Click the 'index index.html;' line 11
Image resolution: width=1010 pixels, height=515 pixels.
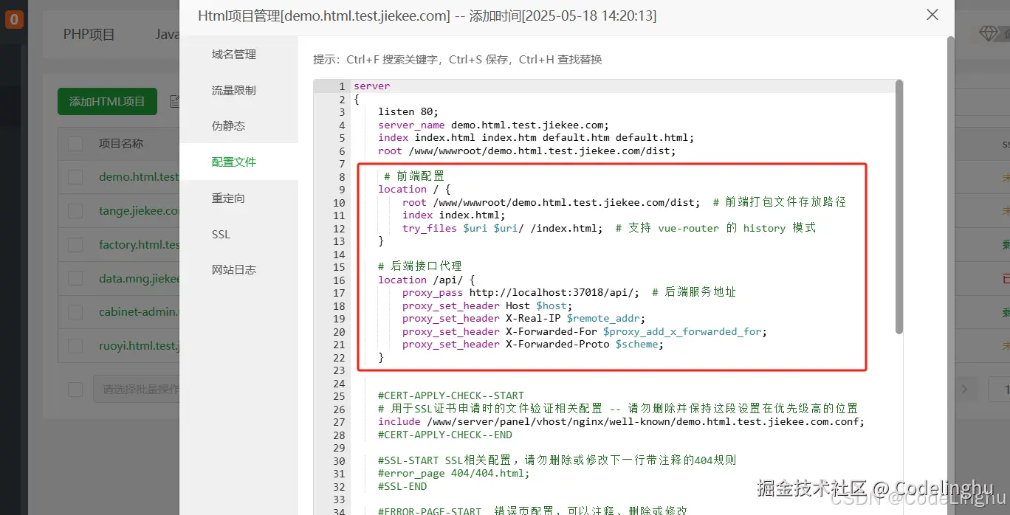[x=454, y=215]
